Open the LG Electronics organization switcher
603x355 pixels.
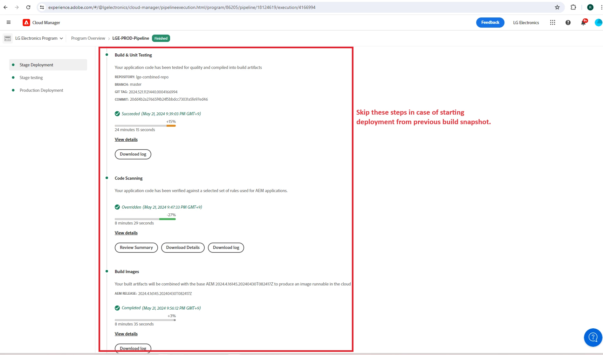[526, 23]
